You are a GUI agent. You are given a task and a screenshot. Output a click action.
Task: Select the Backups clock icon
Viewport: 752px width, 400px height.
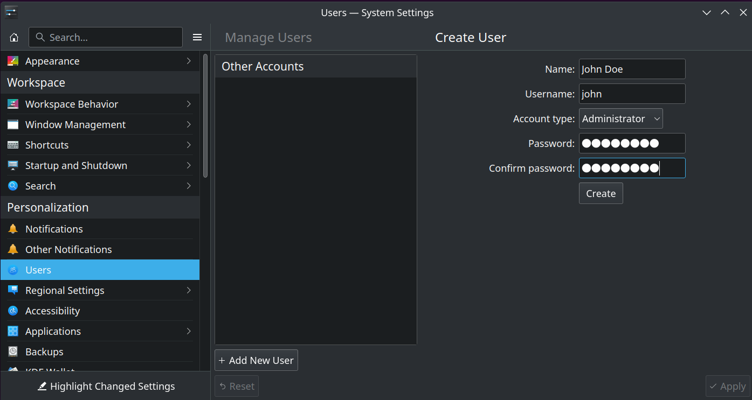pyautogui.click(x=13, y=352)
